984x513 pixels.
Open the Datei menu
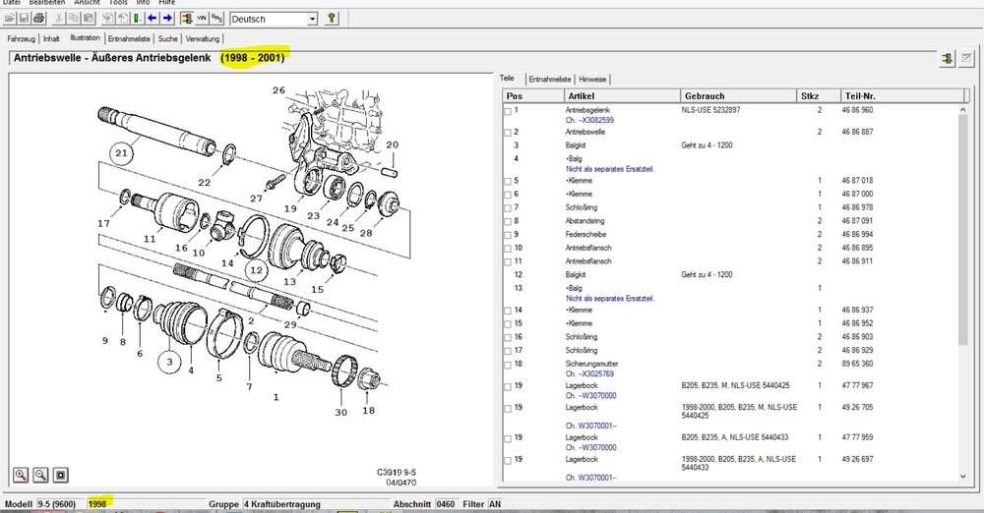click(x=11, y=3)
